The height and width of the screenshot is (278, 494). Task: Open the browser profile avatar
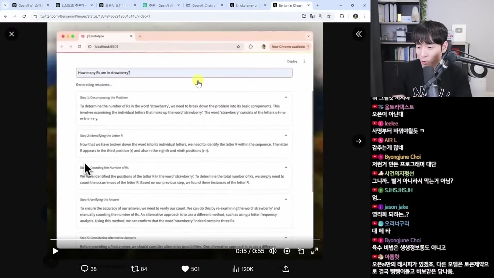pyautogui.click(x=355, y=16)
